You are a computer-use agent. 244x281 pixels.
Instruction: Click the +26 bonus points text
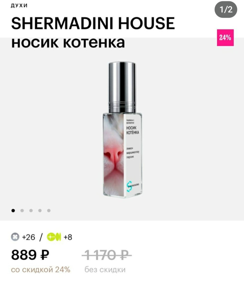click(x=28, y=237)
